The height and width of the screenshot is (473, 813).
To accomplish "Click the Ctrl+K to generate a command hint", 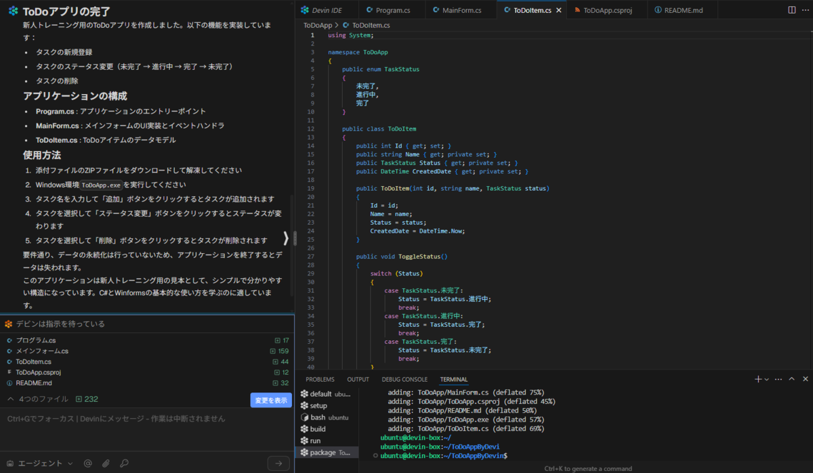I will click(588, 468).
